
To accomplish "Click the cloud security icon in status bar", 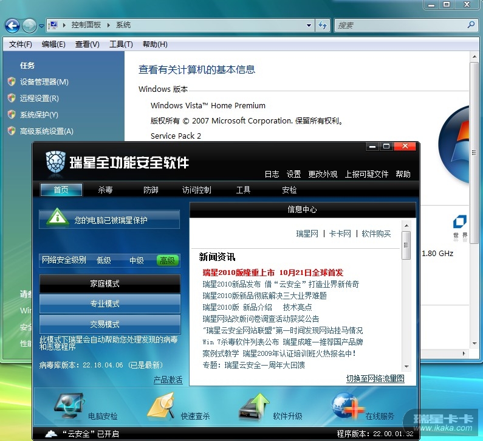I will click(x=51, y=434).
